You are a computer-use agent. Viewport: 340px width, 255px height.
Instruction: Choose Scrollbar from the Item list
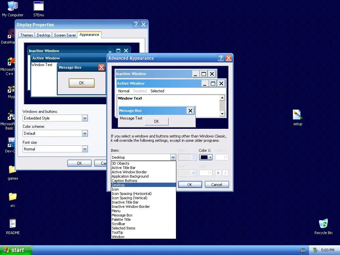(x=143, y=224)
